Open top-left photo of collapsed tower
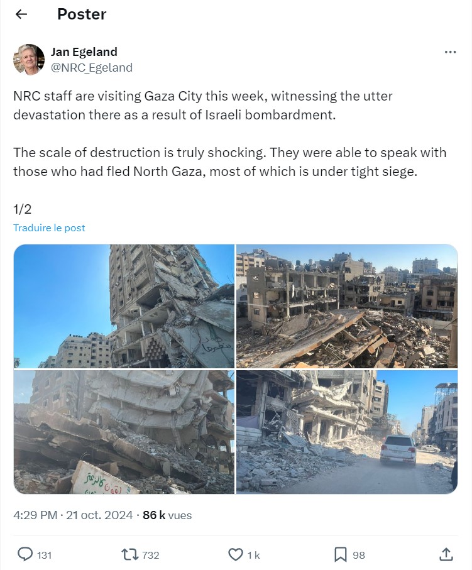Screen dimensions: 472x570 point(124,306)
